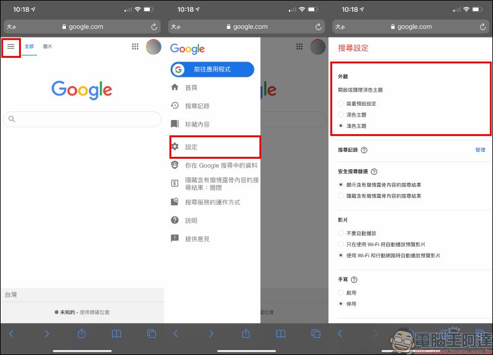Click 管理 link beside 搜尋記錄
The width and height of the screenshot is (493, 355).
pyautogui.click(x=480, y=150)
